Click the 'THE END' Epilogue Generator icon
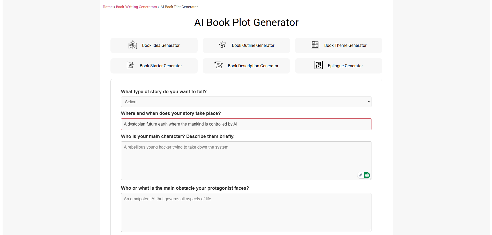492x235 pixels. click(318, 65)
